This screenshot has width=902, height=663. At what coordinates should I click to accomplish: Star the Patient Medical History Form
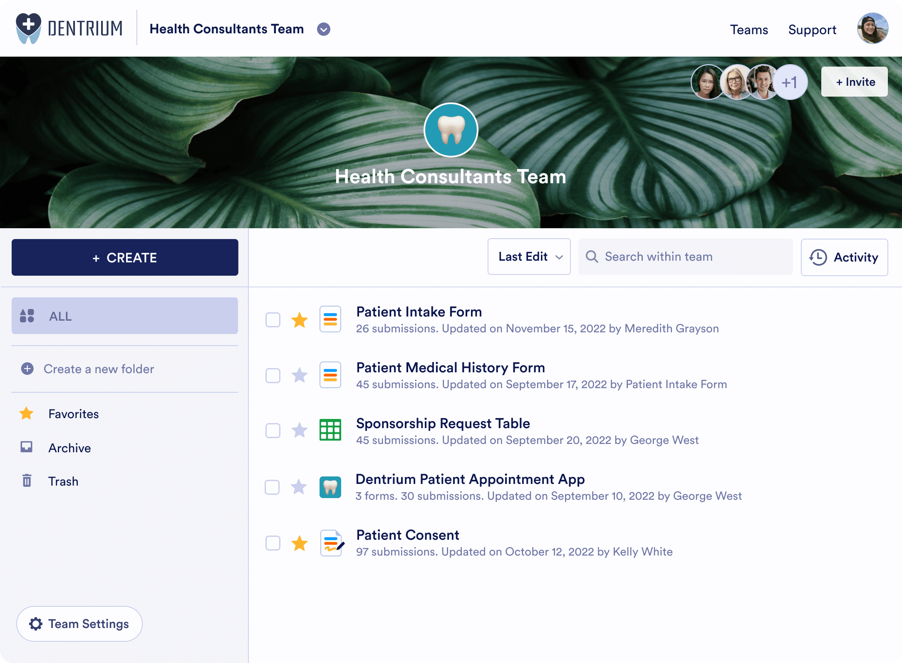point(299,375)
